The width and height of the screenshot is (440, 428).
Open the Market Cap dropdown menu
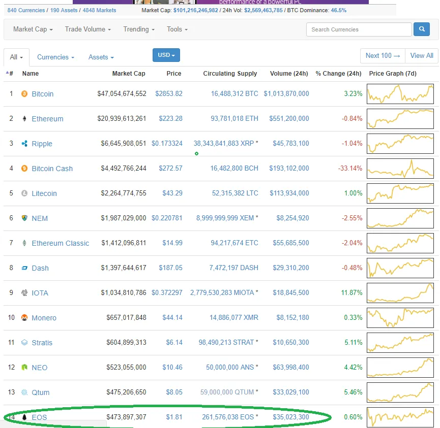tap(33, 29)
